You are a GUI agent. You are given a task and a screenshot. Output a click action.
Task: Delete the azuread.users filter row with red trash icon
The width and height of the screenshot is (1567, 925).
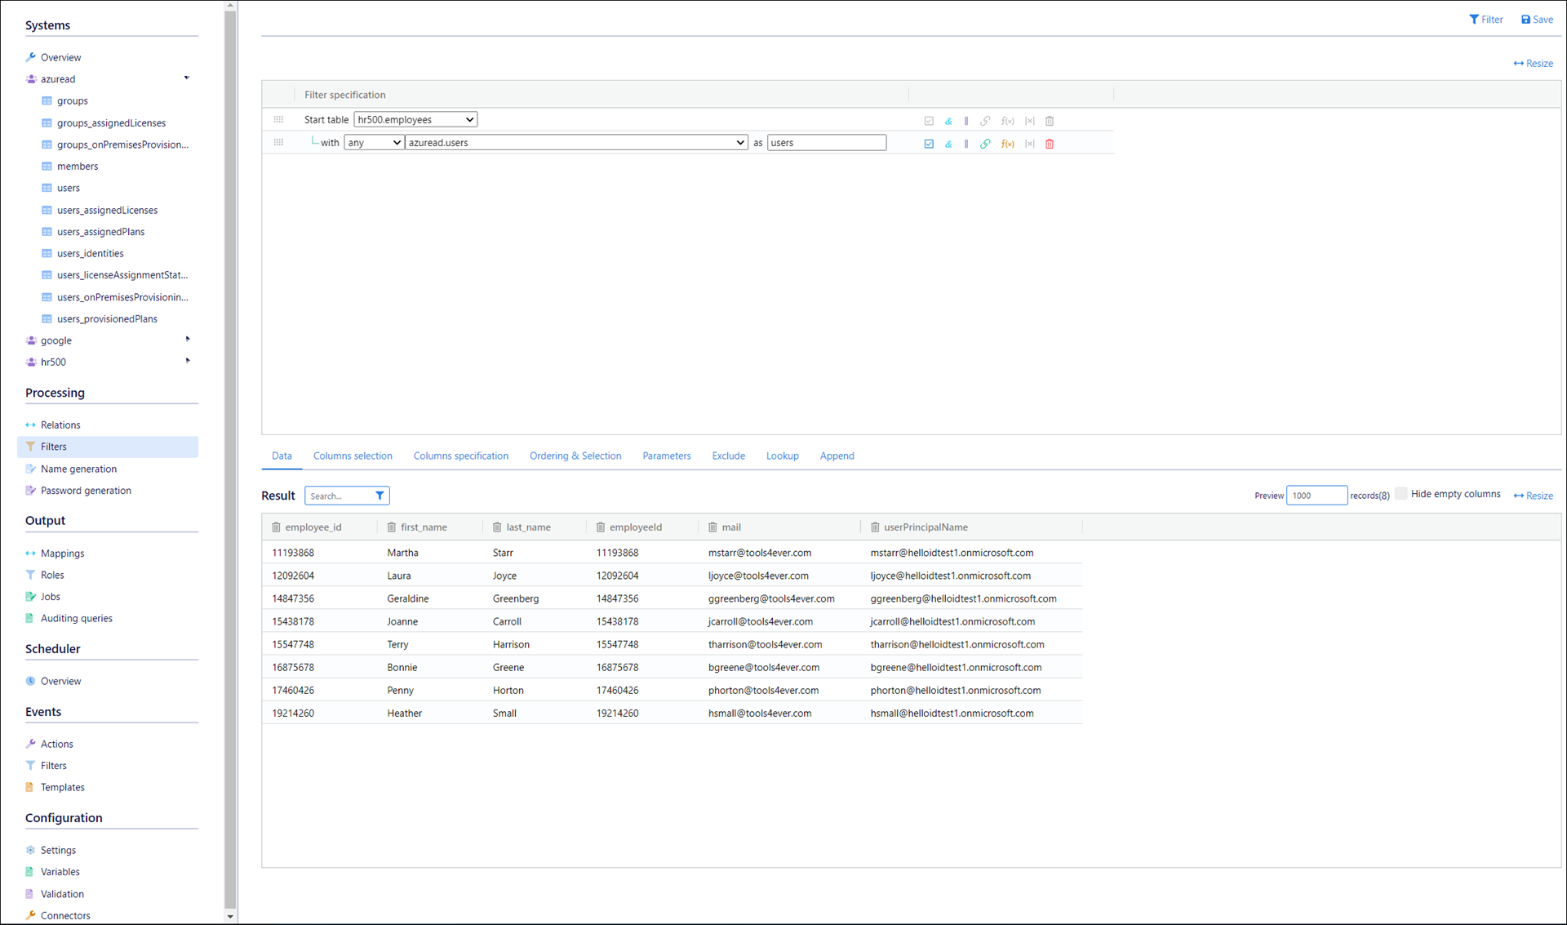coord(1050,144)
